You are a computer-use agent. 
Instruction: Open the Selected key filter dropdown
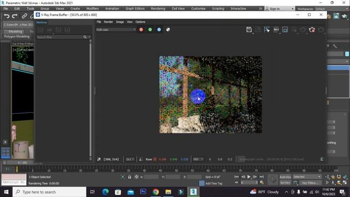click(x=307, y=177)
